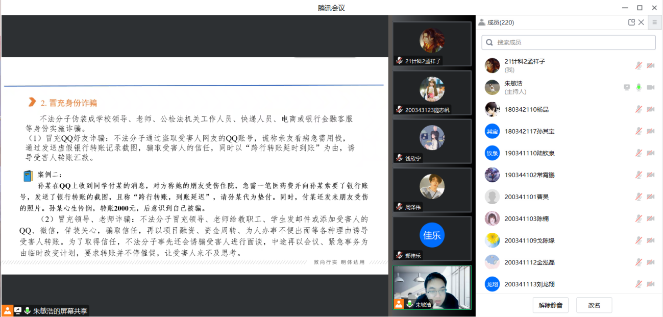Toggle camera icon for 21计科2孟祥子
This screenshot has height=317, width=663.
[x=651, y=65]
